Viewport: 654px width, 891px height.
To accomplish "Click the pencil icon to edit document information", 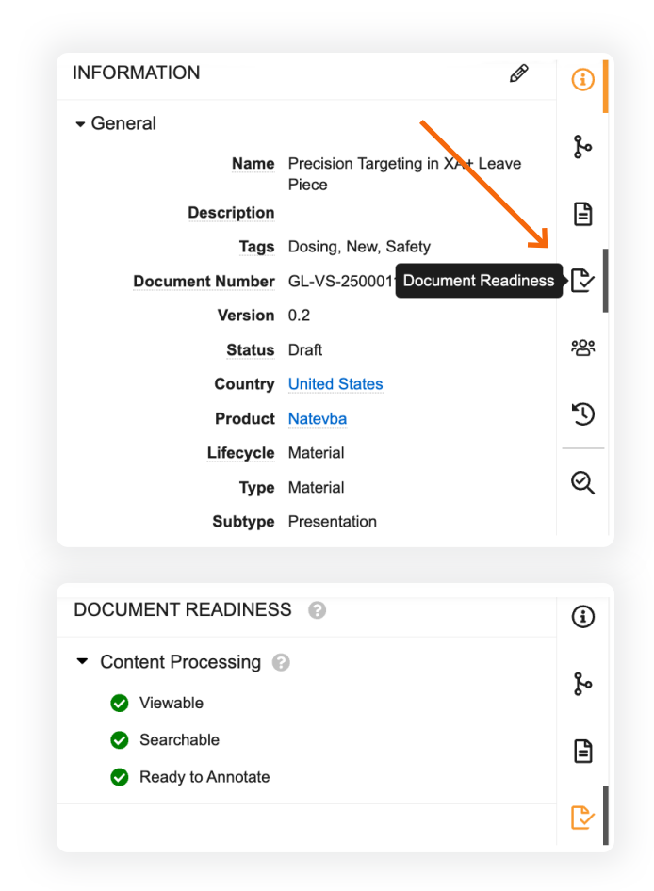I will [518, 73].
